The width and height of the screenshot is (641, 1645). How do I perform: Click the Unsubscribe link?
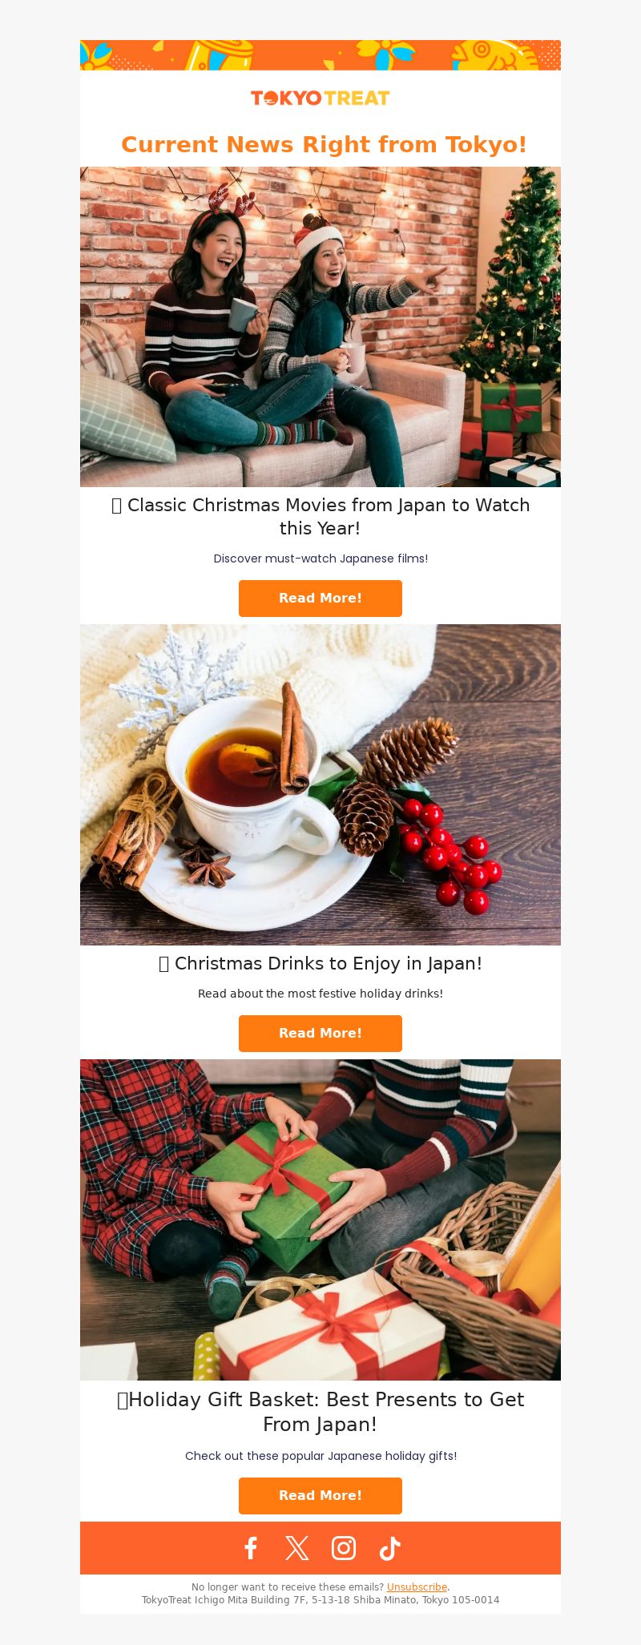pos(417,1587)
